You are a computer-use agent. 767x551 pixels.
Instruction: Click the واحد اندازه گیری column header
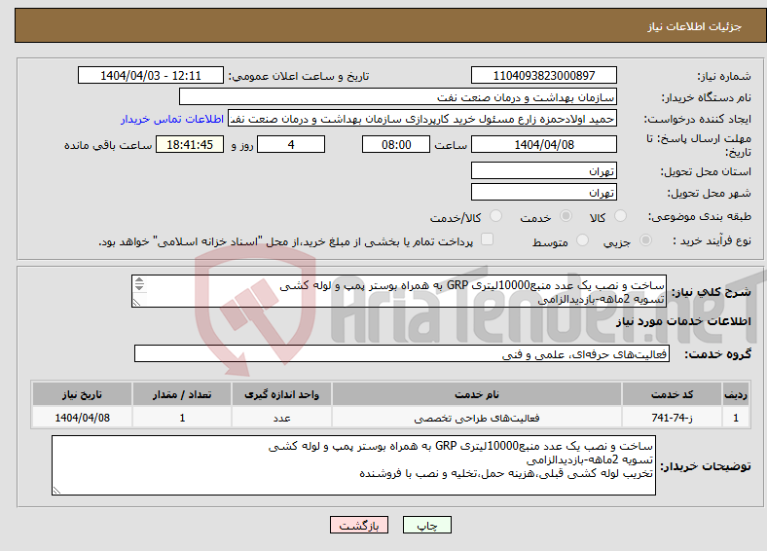(281, 394)
